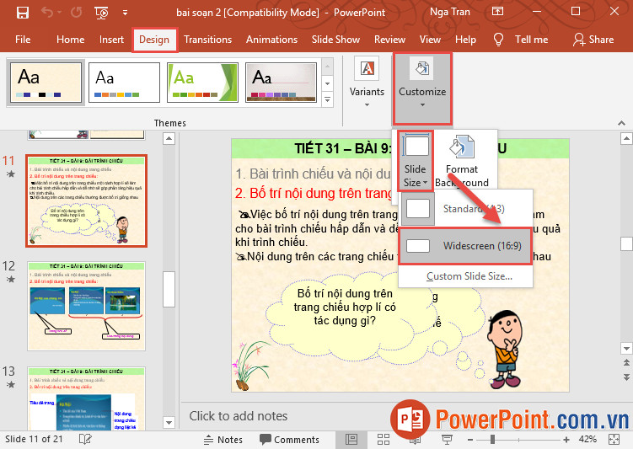Click Format Background button
This screenshot has height=449, width=633.
pyautogui.click(x=462, y=161)
